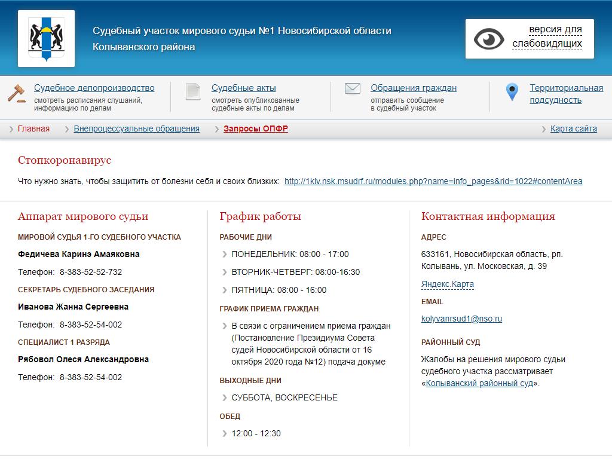This screenshot has width=612, height=459.
Task: Open 'Судебное делопроизводство' section
Action: pos(94,88)
